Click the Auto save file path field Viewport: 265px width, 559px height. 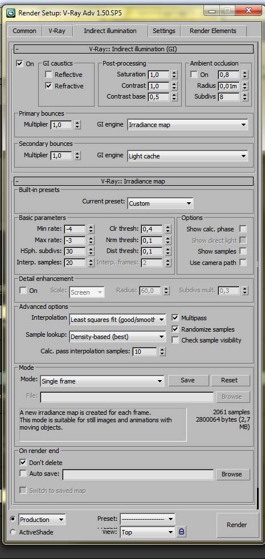pos(138,475)
